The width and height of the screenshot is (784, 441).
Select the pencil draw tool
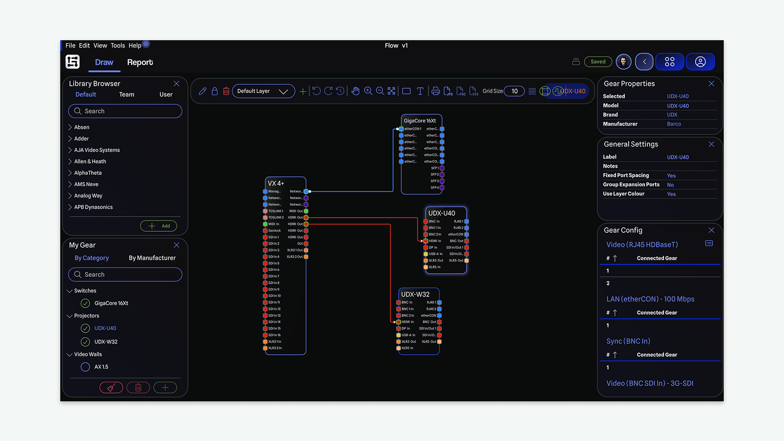202,91
